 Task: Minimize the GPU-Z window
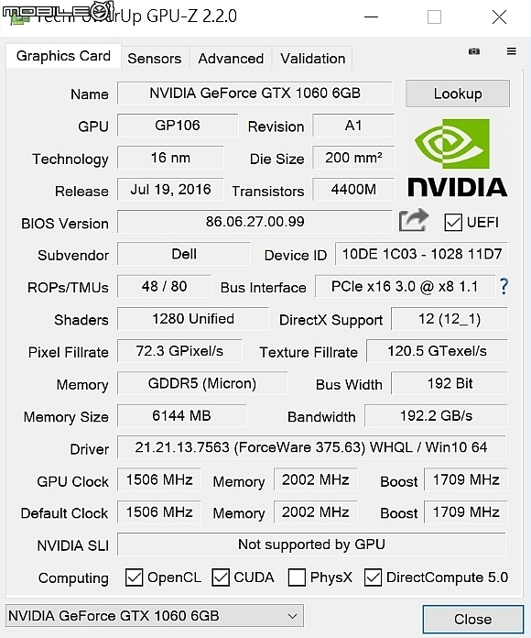point(371,17)
